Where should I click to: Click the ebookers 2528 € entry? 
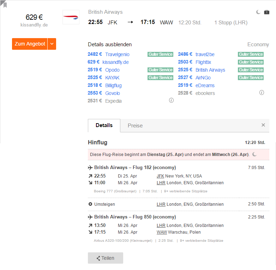pos(197,93)
